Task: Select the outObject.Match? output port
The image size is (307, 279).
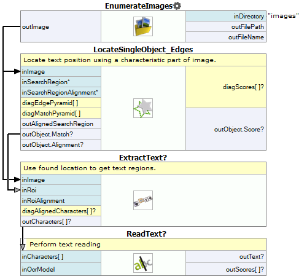Action: coord(61,134)
